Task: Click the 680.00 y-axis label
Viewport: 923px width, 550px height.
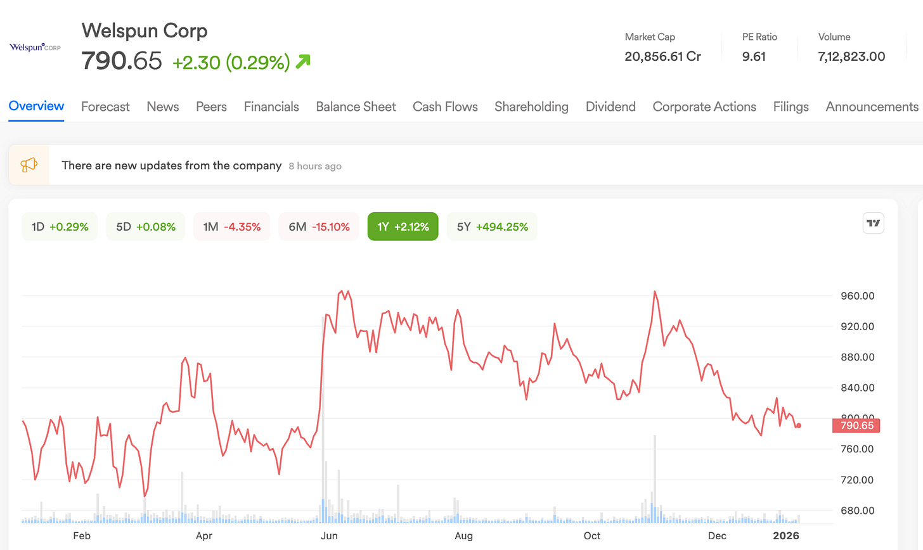Action: 857,510
